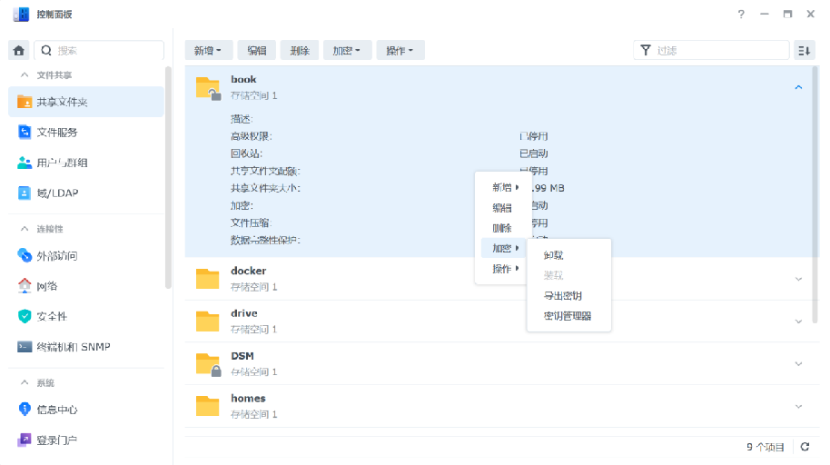This screenshot has height=465, width=830.
Task: Open the 操作 toolbar dropdown
Action: pos(400,51)
